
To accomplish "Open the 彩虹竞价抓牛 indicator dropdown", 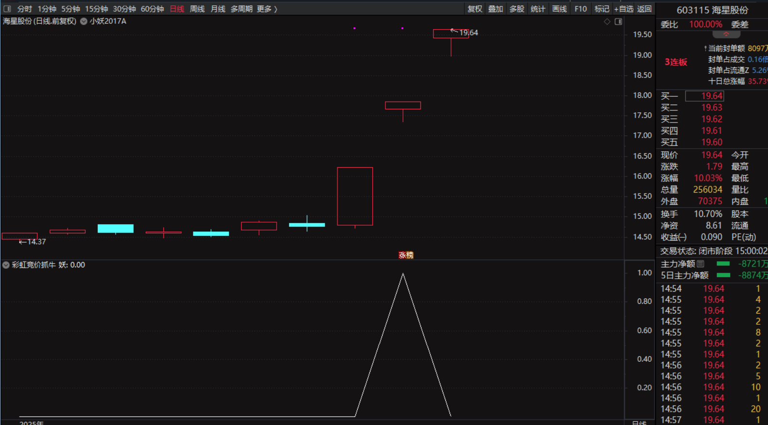I will 6,265.
